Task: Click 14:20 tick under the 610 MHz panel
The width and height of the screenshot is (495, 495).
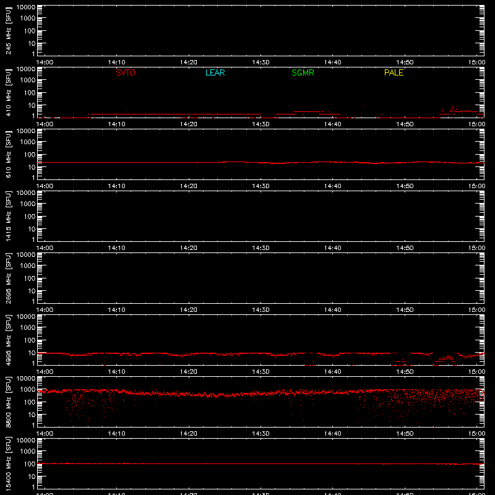Action: [189, 186]
